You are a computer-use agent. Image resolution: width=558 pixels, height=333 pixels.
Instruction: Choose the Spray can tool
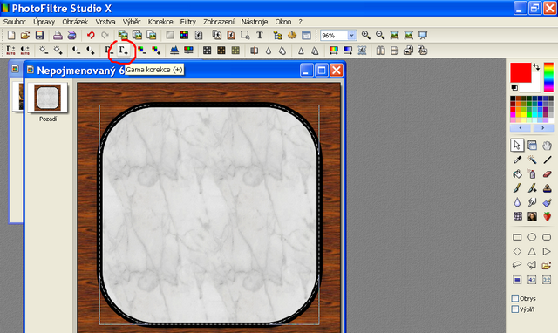[x=532, y=174]
